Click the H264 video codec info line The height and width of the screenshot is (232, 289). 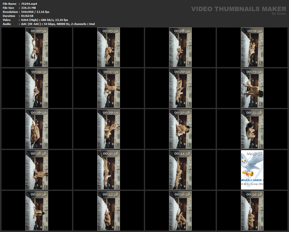(44, 20)
